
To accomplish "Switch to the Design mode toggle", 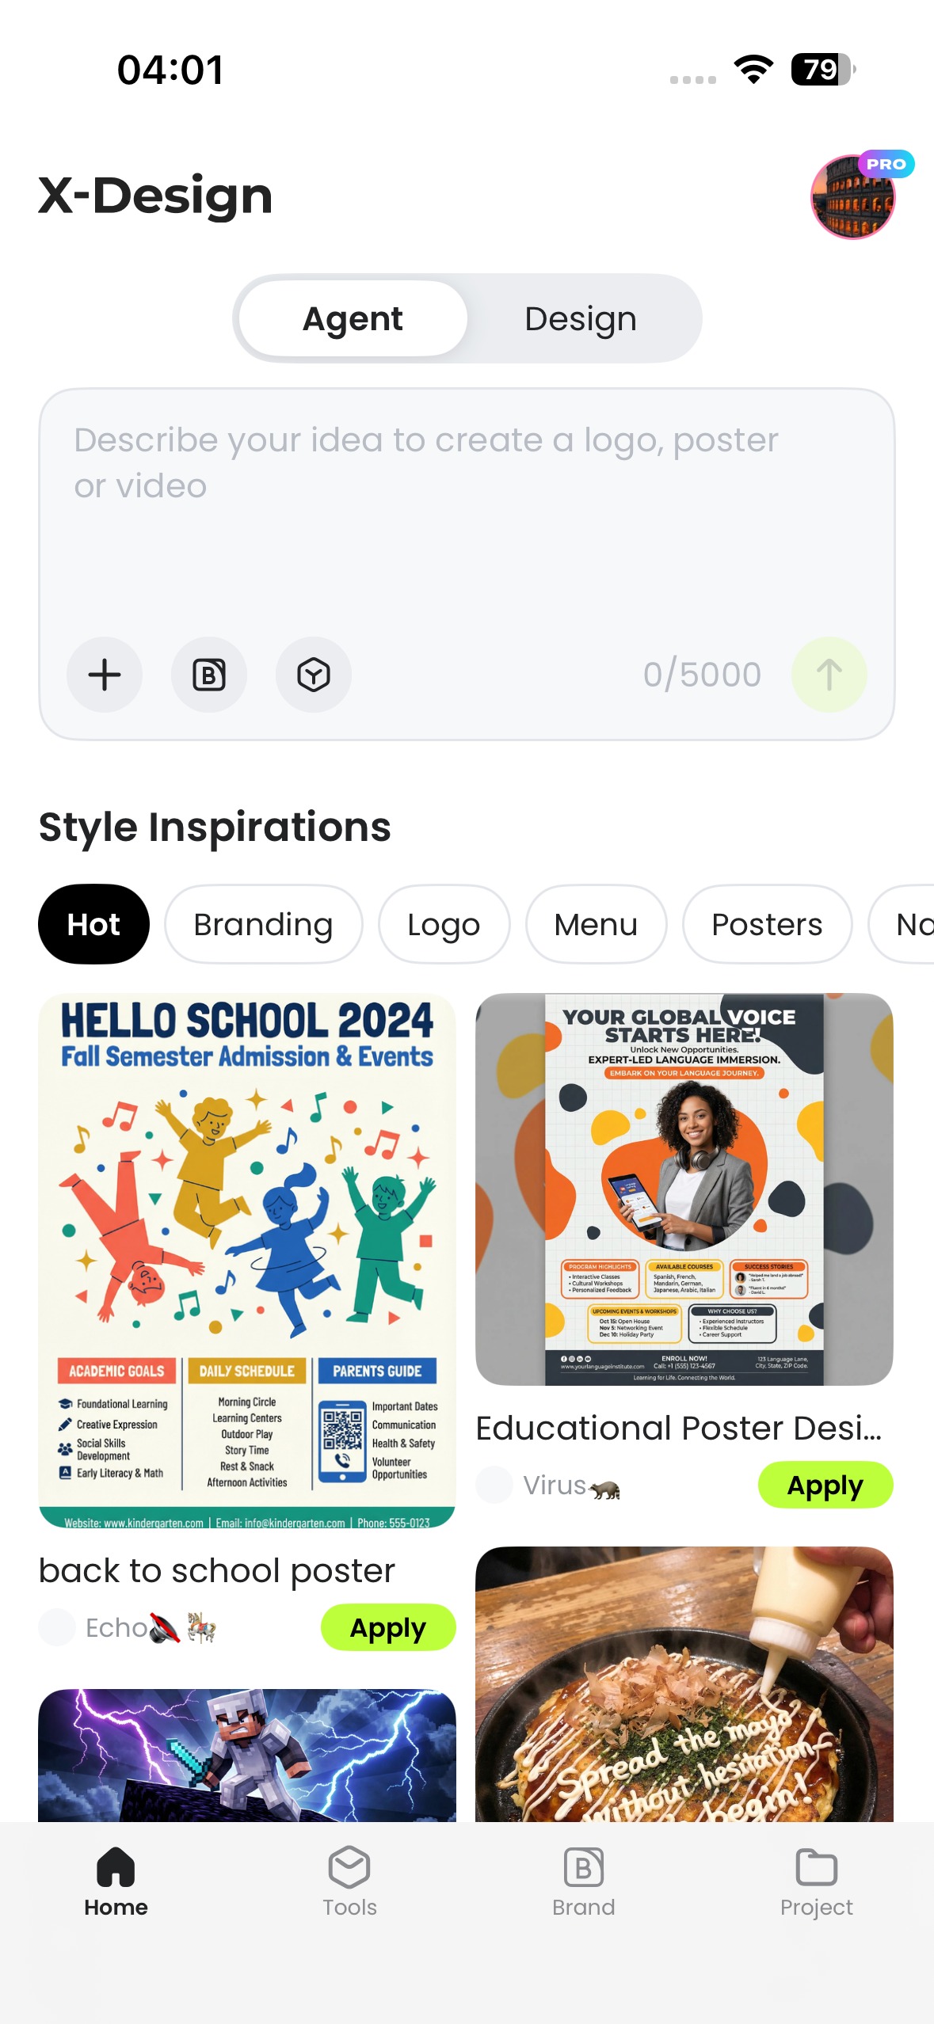I will (x=581, y=318).
